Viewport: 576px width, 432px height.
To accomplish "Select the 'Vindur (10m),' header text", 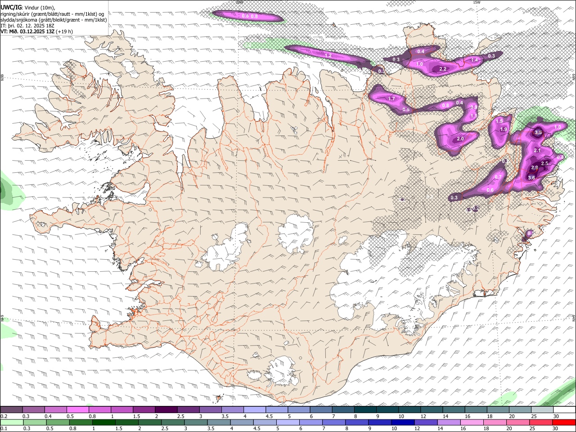I will (40, 8).
